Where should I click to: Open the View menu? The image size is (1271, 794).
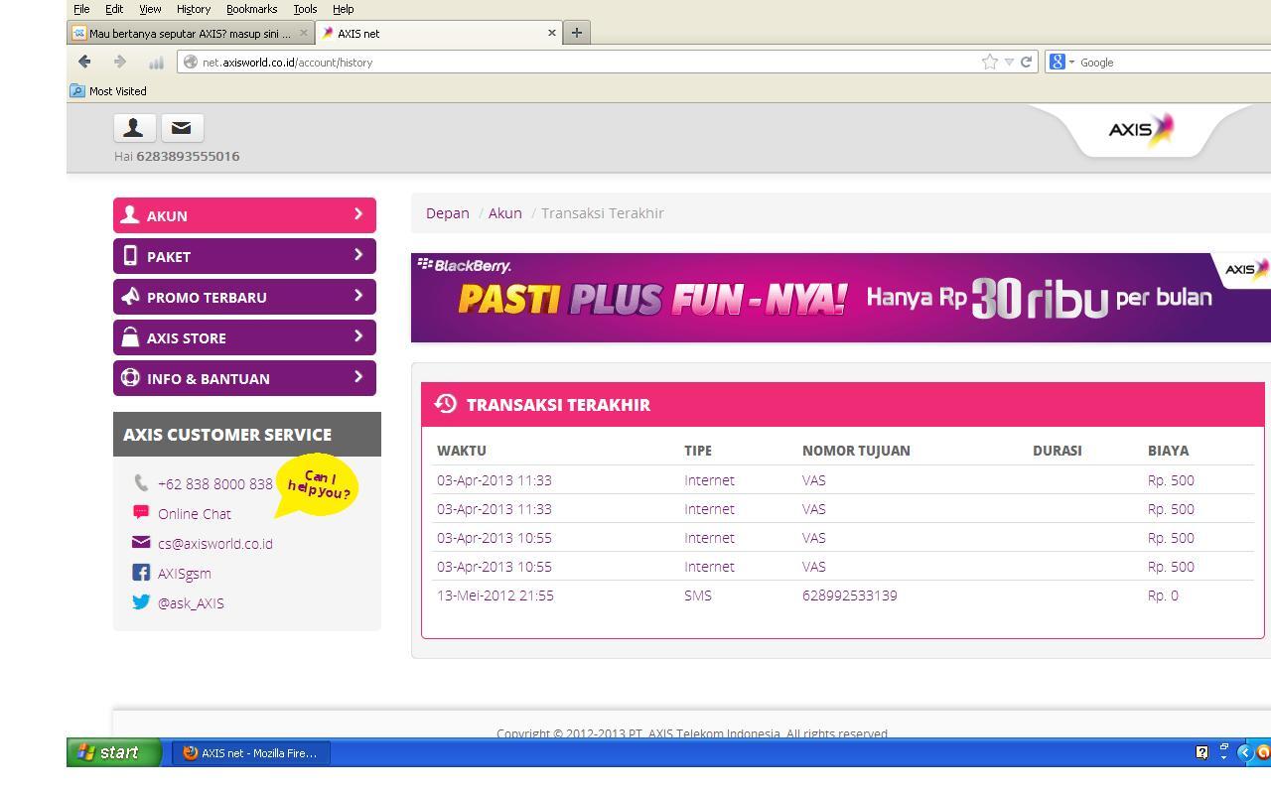[x=150, y=9]
